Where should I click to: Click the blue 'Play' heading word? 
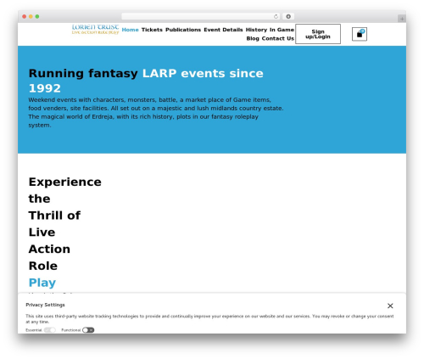click(x=42, y=283)
